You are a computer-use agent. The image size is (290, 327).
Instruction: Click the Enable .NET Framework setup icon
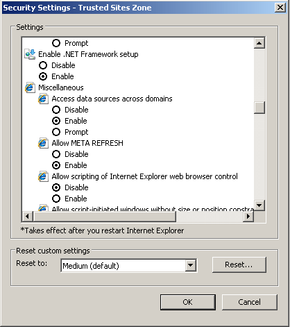30,54
